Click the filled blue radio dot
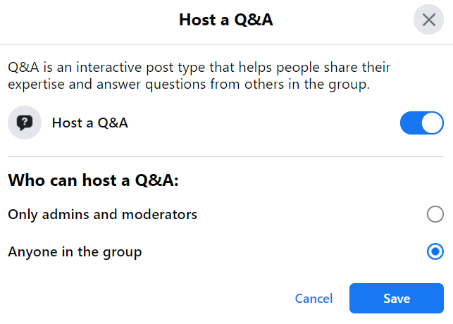The width and height of the screenshot is (453, 324). point(435,251)
